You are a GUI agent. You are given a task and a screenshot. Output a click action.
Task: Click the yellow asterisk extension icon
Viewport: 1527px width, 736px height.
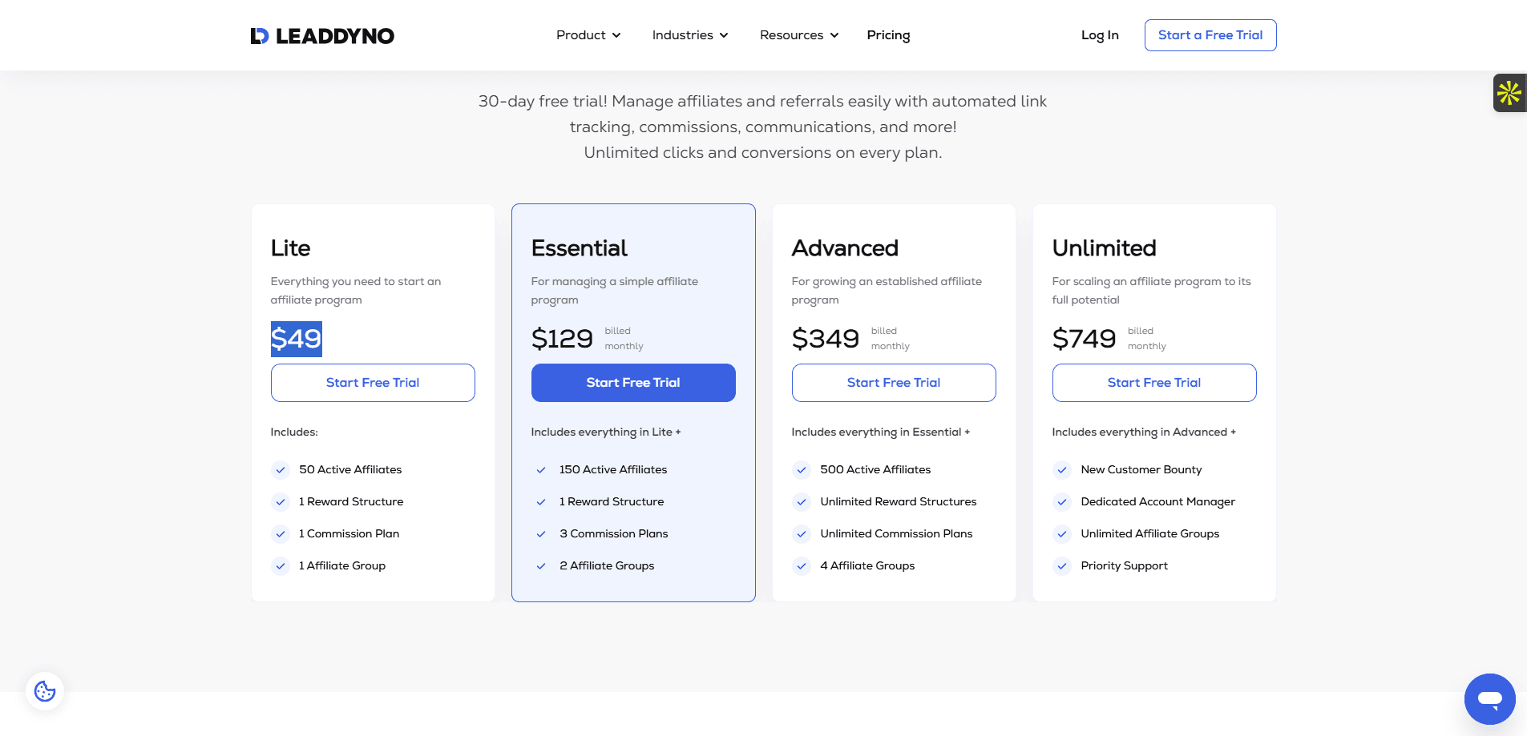coord(1509,93)
